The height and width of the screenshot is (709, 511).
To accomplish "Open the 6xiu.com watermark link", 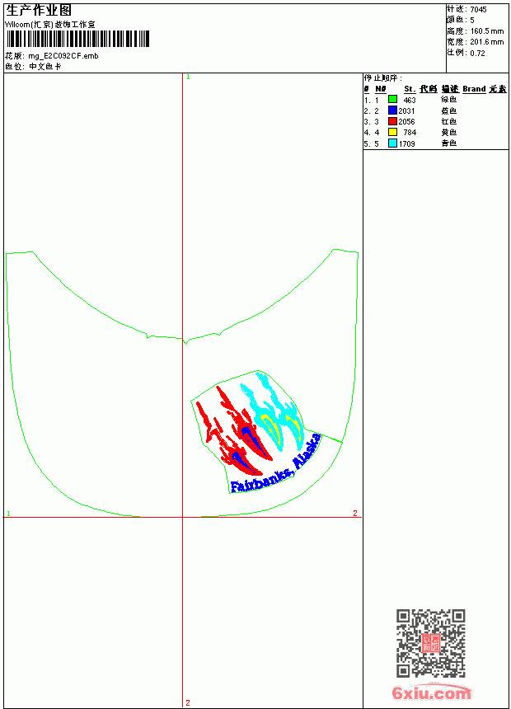I will [431, 693].
